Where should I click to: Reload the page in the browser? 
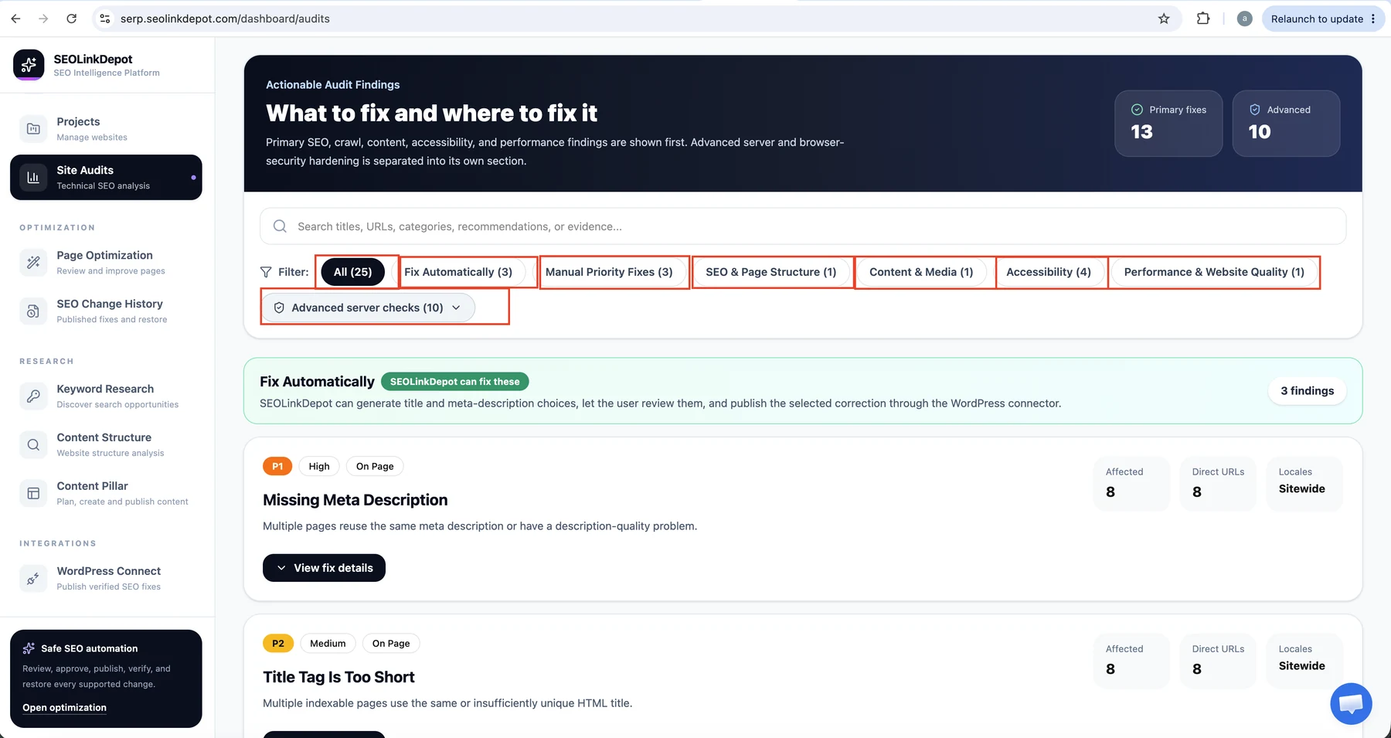(x=71, y=19)
